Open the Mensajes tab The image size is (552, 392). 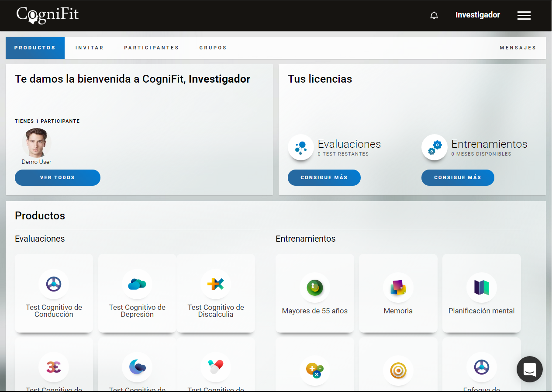518,48
